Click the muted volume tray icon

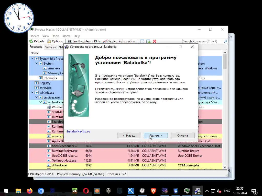coord(219,191)
